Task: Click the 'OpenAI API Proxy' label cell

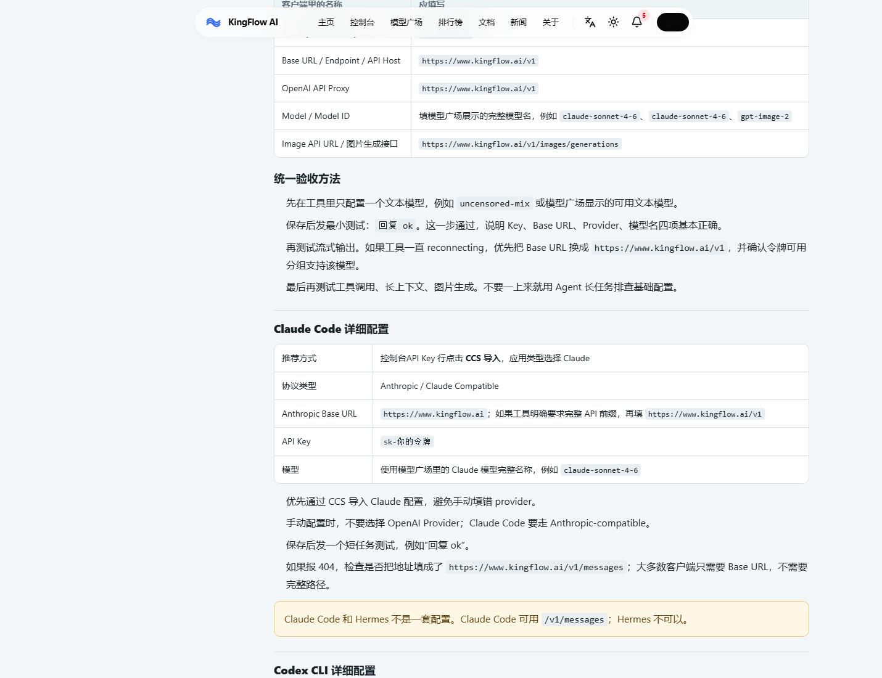Action: click(x=342, y=88)
